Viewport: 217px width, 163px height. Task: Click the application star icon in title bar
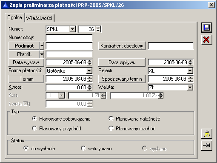[5, 5]
